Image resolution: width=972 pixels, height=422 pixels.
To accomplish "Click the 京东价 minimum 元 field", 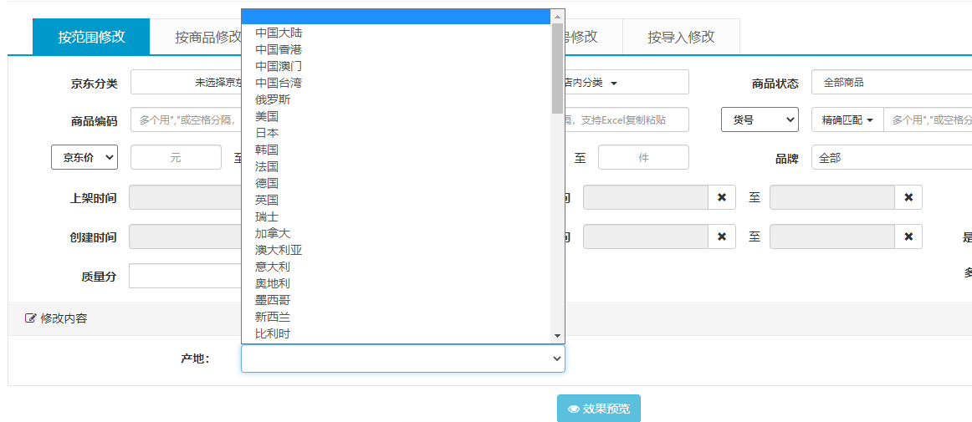I will (176, 157).
